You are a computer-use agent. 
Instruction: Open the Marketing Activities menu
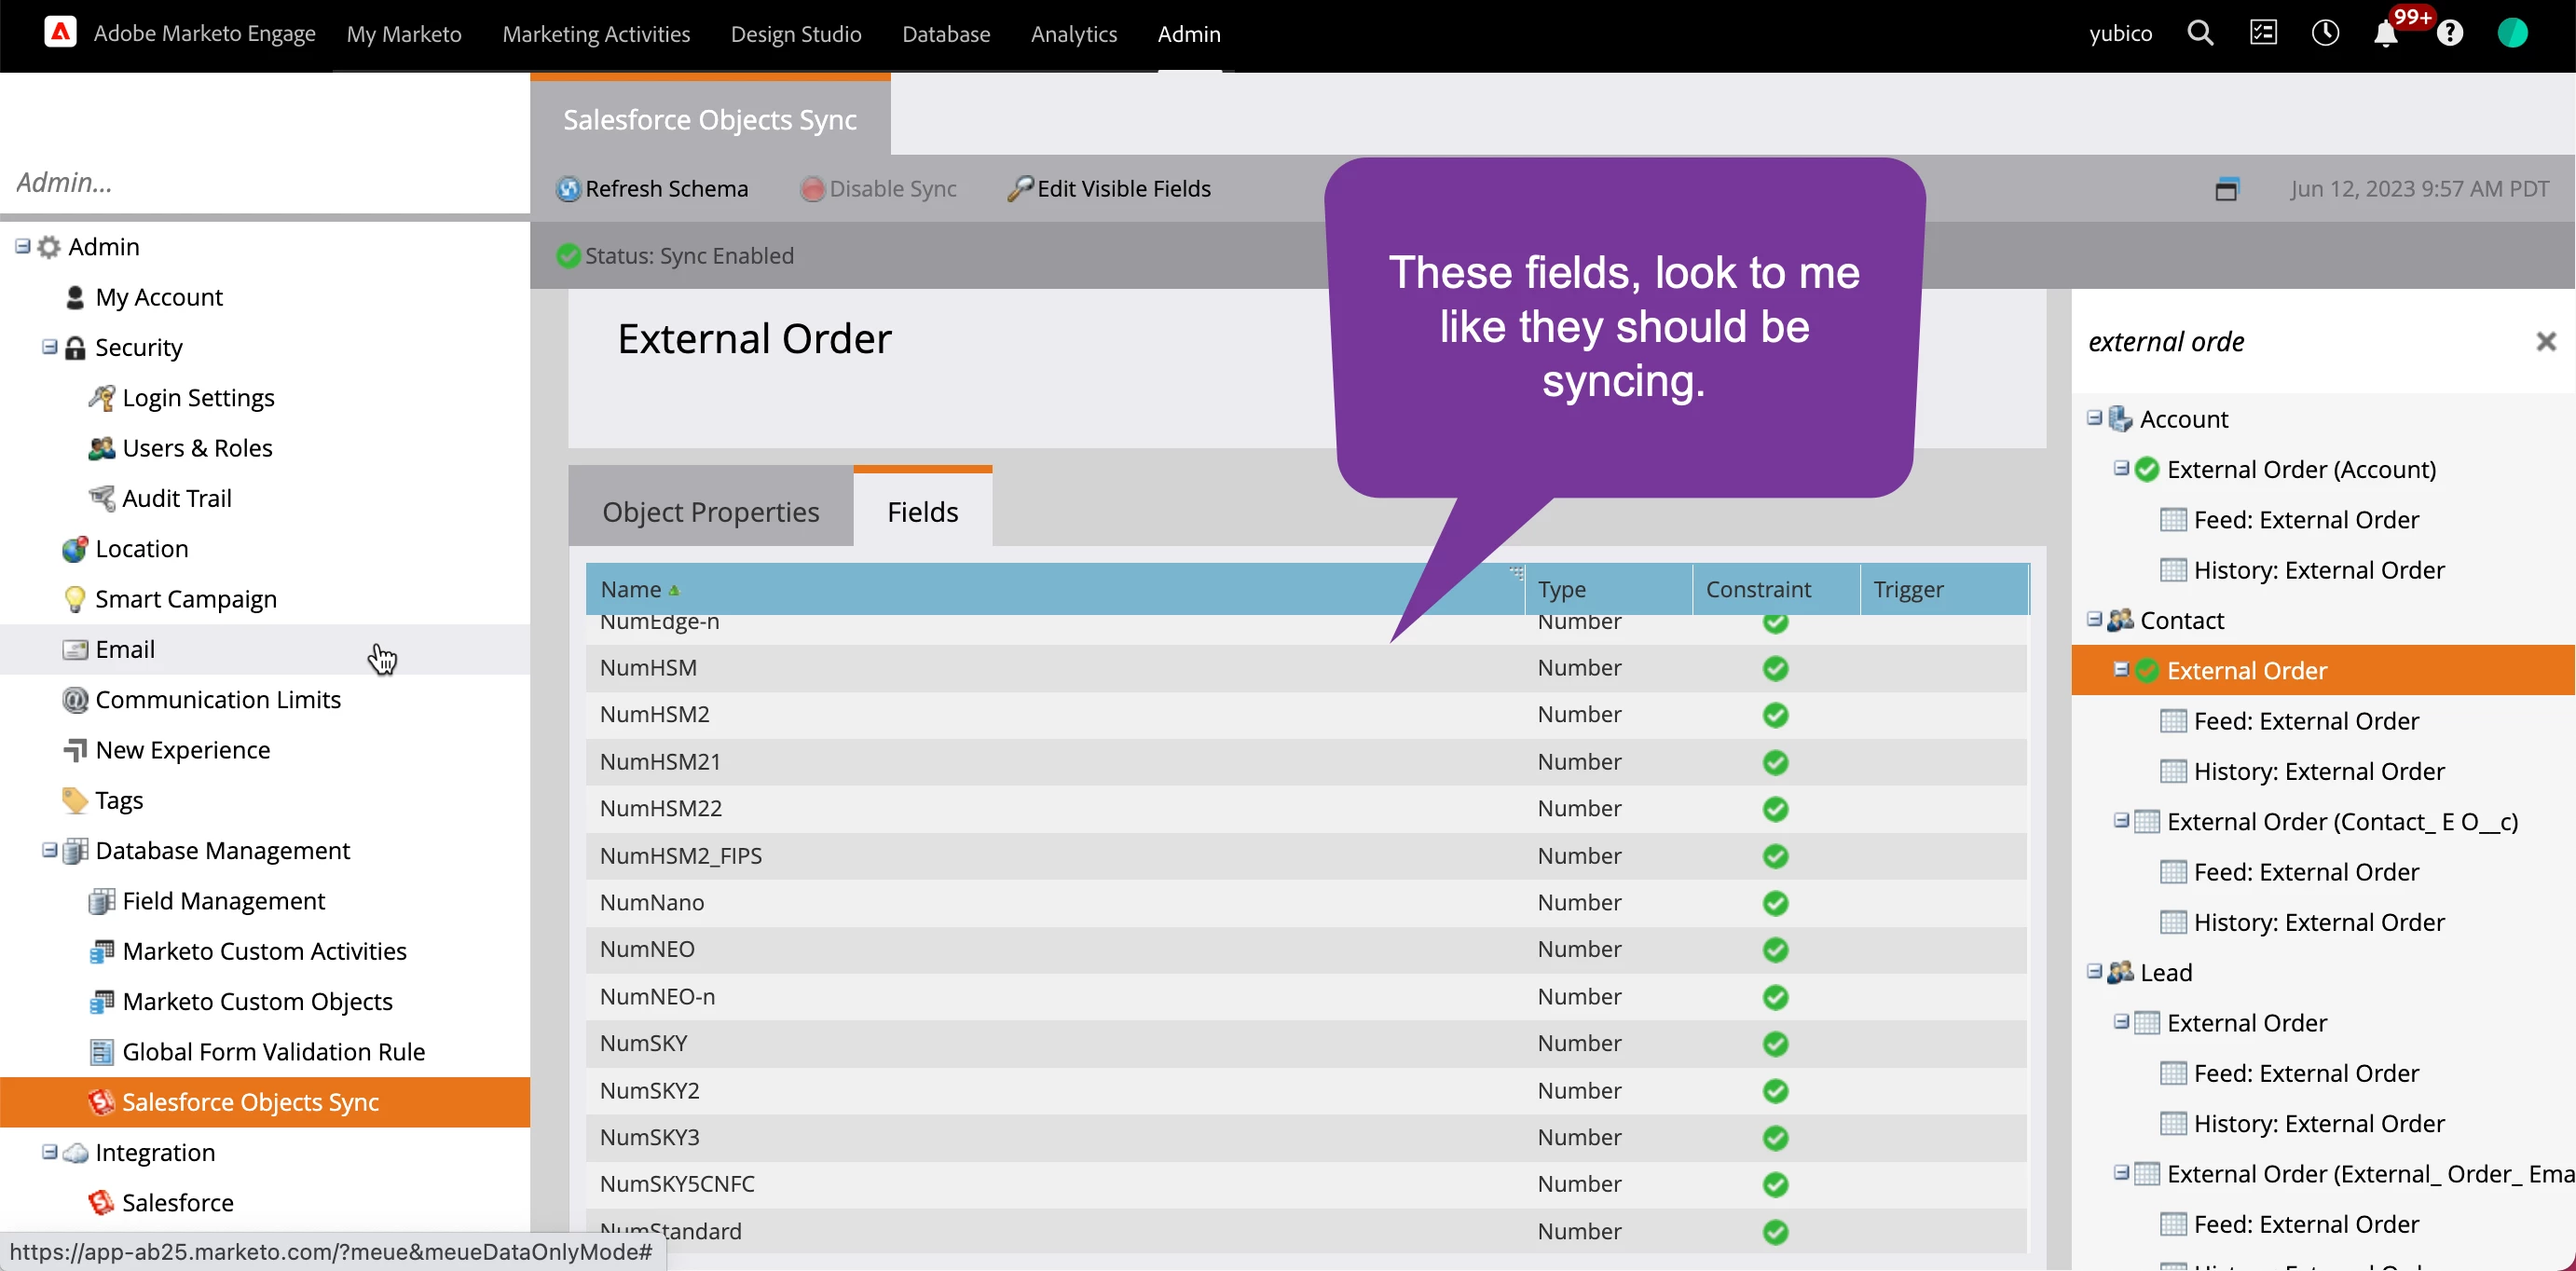(596, 34)
